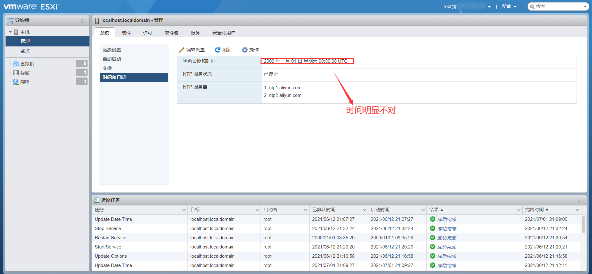The width and height of the screenshot is (592, 274).
Task: Click the Recent tasks panel minimize icon
Action: 580,201
